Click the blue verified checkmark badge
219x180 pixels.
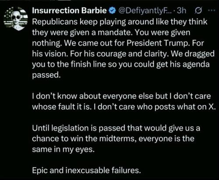coord(112,11)
